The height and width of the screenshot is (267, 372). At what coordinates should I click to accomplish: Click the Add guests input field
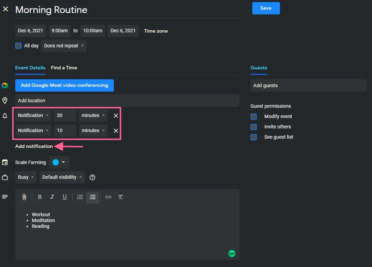[309, 86]
